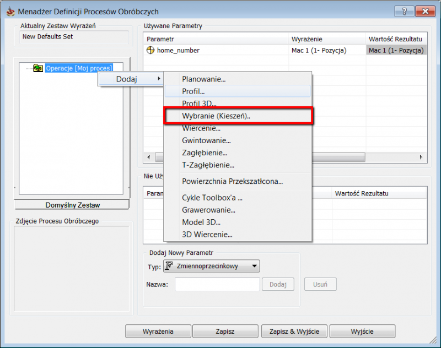
Task: Expand the Dodaj submenu arrow
Action: click(159, 79)
